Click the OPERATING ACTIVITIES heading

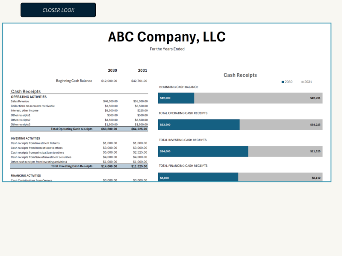click(29, 97)
